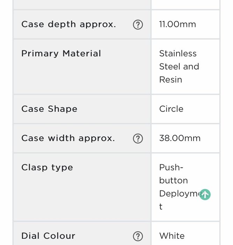Click the word "Stainless" in material value
The image size is (233, 245).
pos(178,54)
